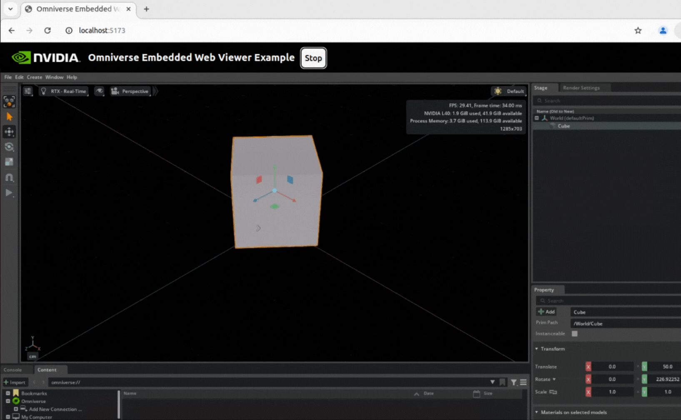Click the Translate X value field
Image resolution: width=681 pixels, height=420 pixels.
pos(611,367)
